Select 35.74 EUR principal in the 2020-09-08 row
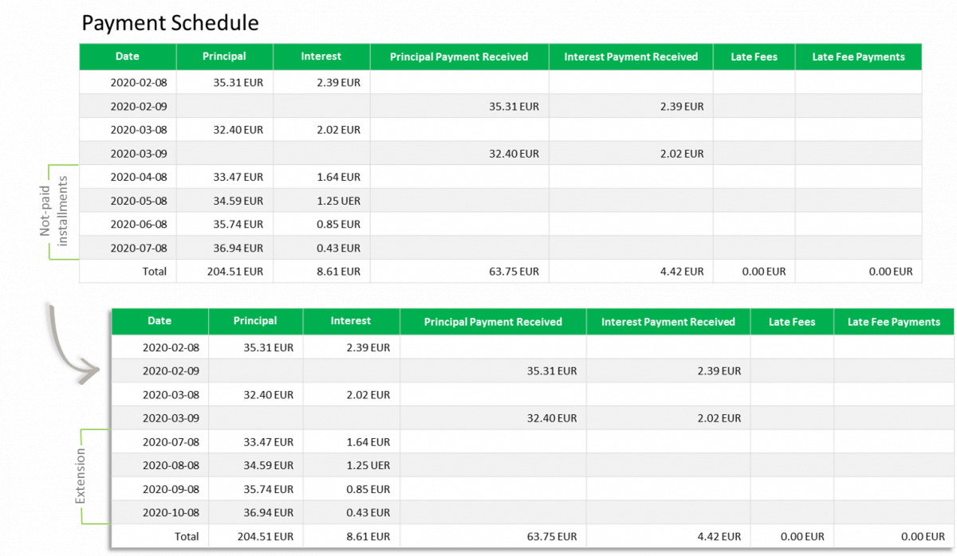 (x=268, y=488)
